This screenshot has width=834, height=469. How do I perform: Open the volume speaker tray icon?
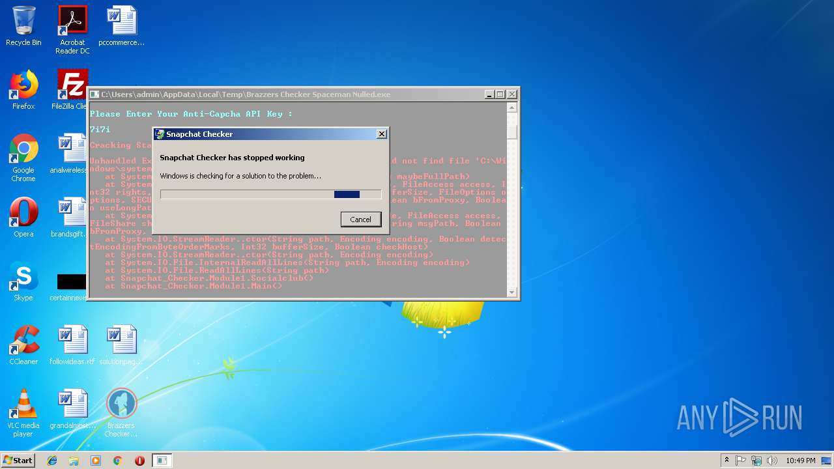pos(772,461)
